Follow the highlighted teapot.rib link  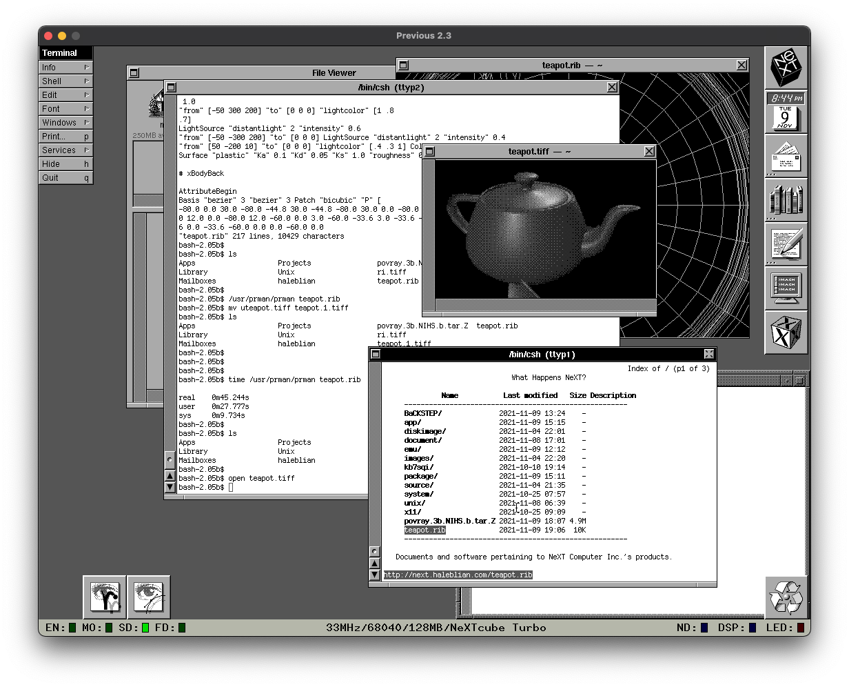pos(424,530)
